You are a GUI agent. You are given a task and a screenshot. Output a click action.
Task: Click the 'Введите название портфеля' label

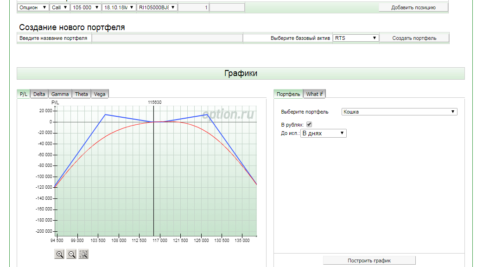53,38
